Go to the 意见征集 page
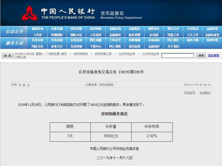 pos(134,47)
